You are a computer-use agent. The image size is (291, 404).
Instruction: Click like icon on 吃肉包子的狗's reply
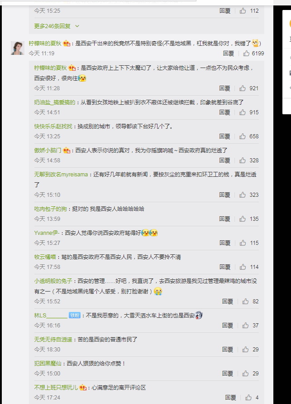243,219
